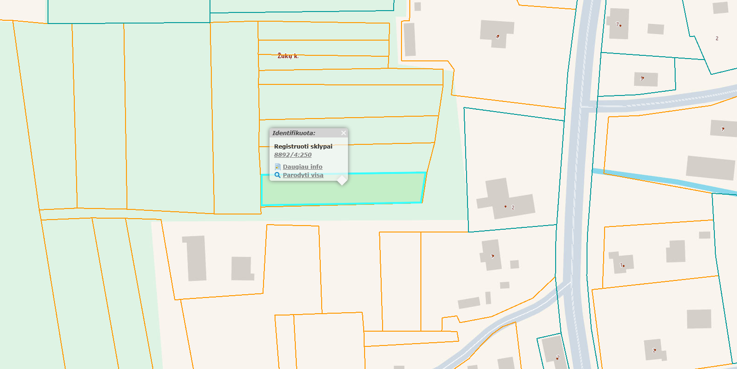The image size is (737, 369).
Task: Click the Parodyti visą link
Action: click(x=303, y=175)
